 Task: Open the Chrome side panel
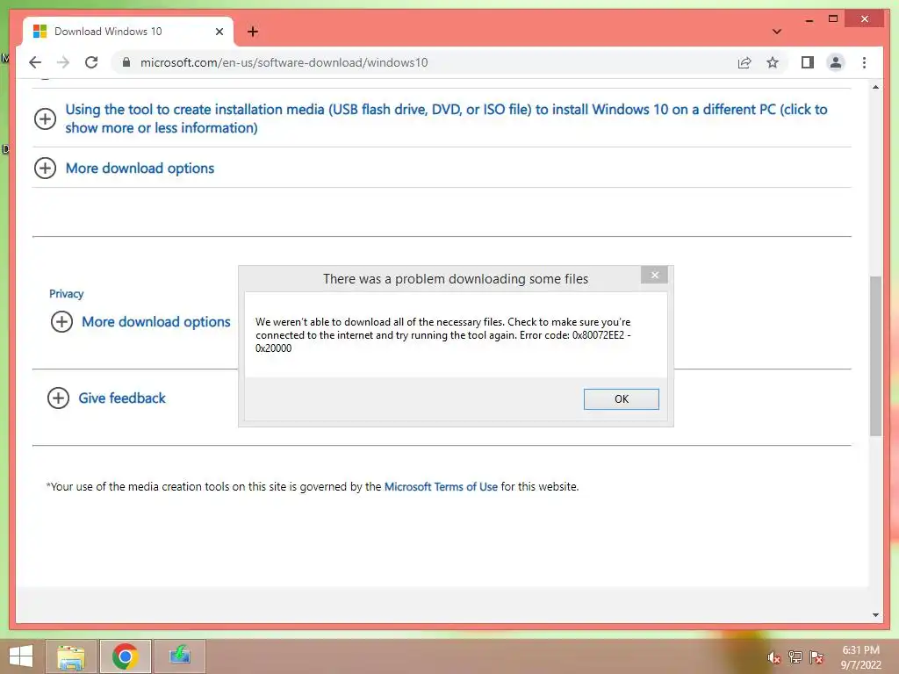[x=808, y=62]
